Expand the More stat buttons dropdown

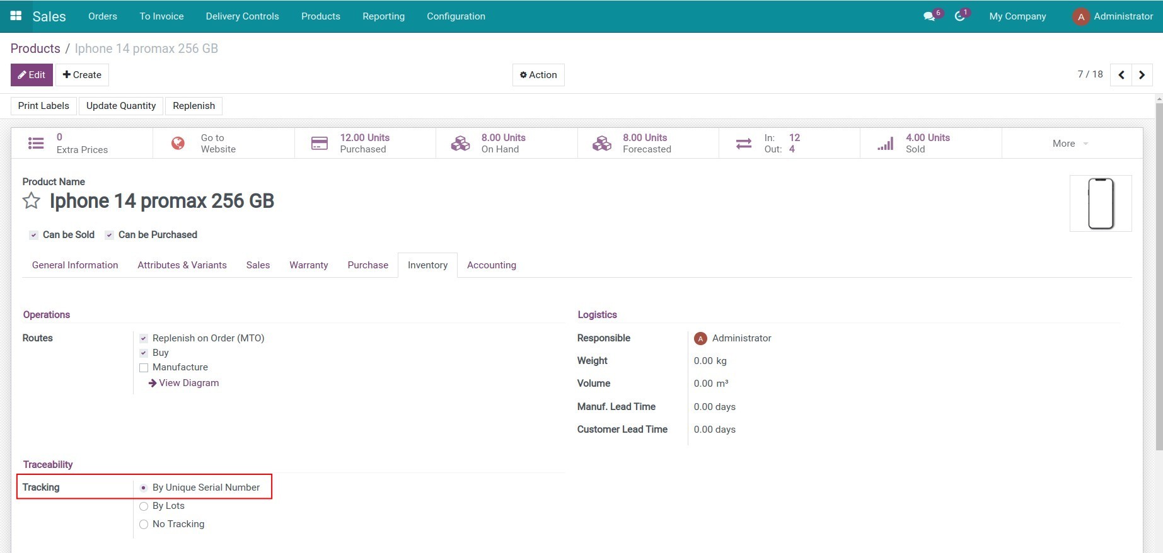[1070, 144]
